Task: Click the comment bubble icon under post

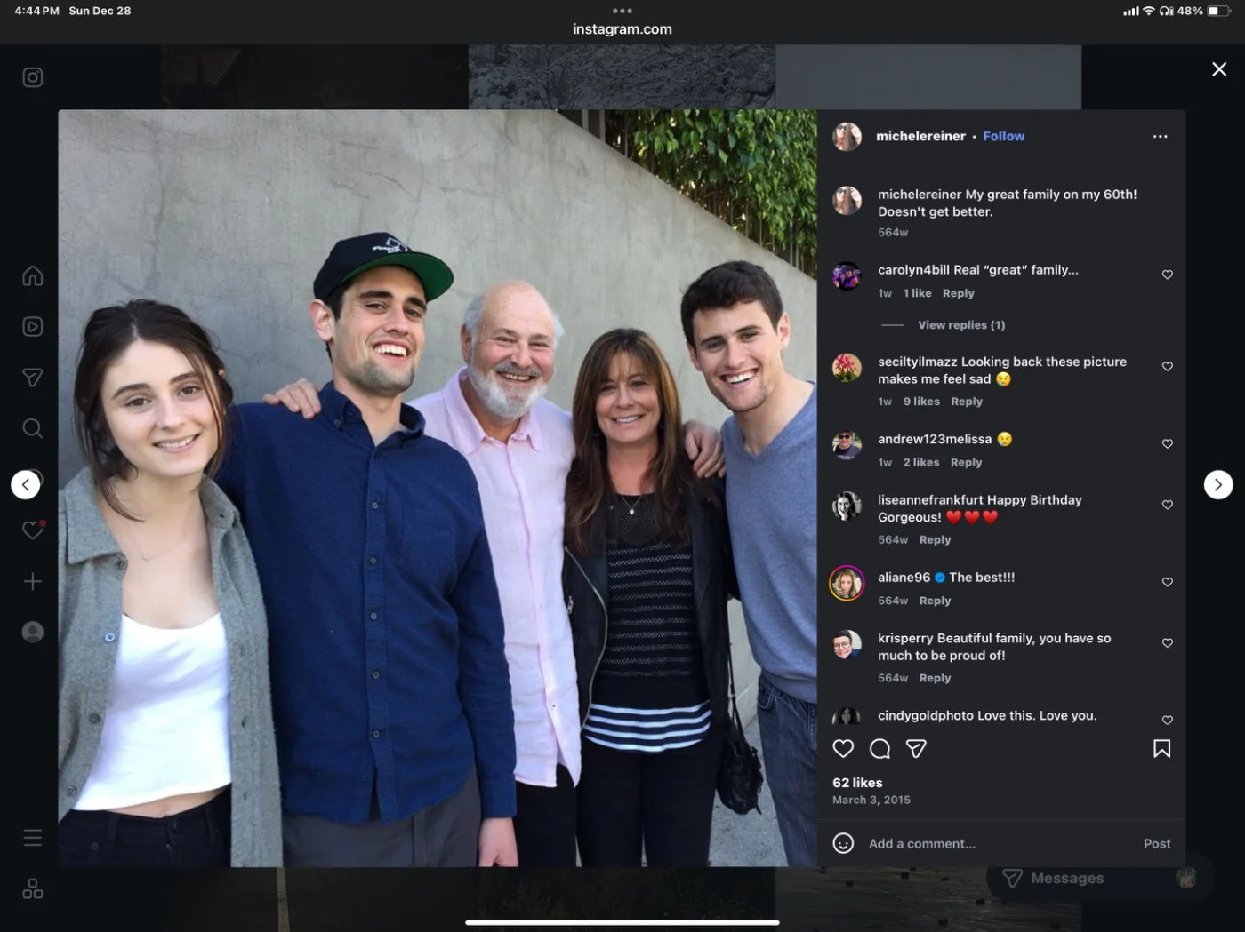Action: pyautogui.click(x=880, y=749)
